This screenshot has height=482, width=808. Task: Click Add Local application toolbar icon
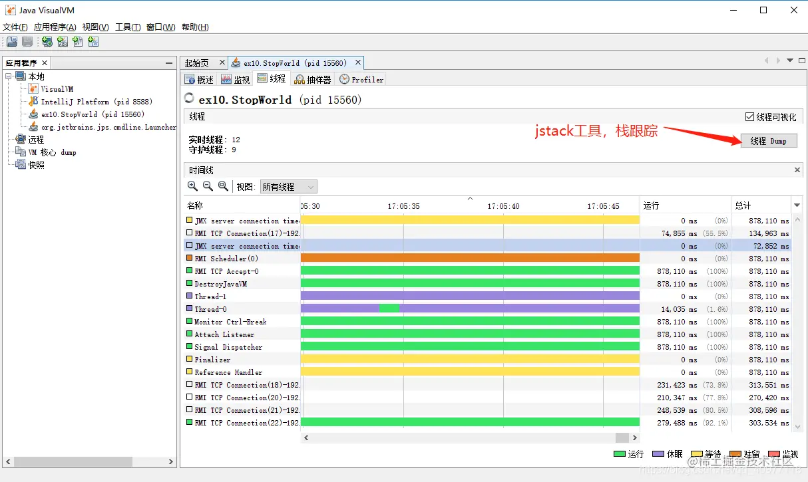(x=47, y=42)
